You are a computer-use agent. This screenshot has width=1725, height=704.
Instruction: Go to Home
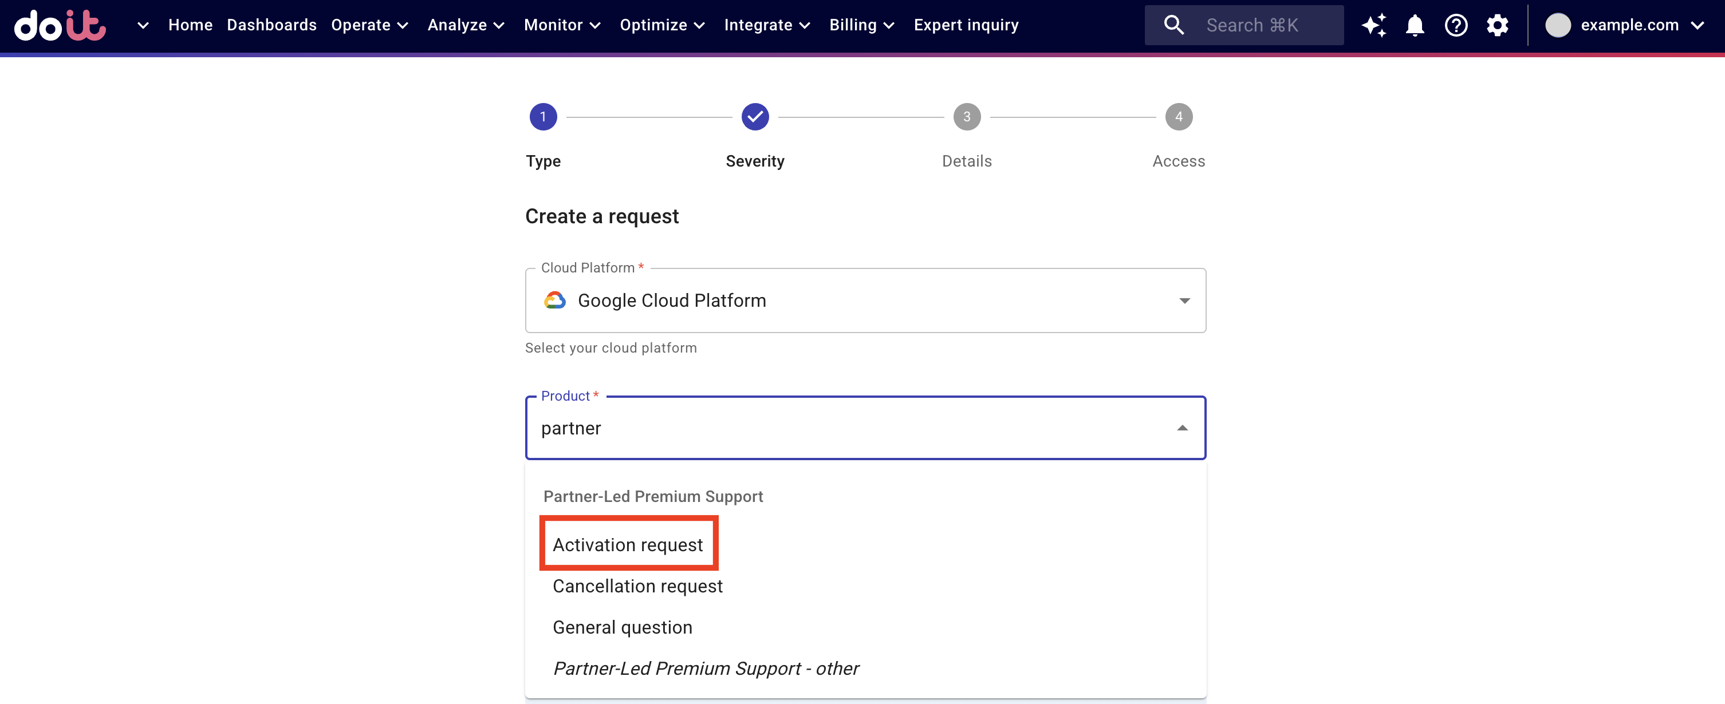click(x=190, y=25)
